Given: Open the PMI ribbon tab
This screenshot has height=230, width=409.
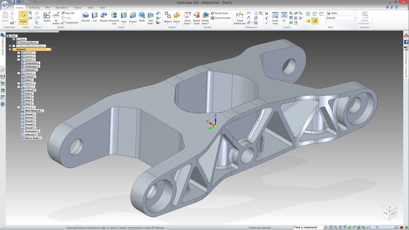Looking at the screenshot, I should coord(48,8).
